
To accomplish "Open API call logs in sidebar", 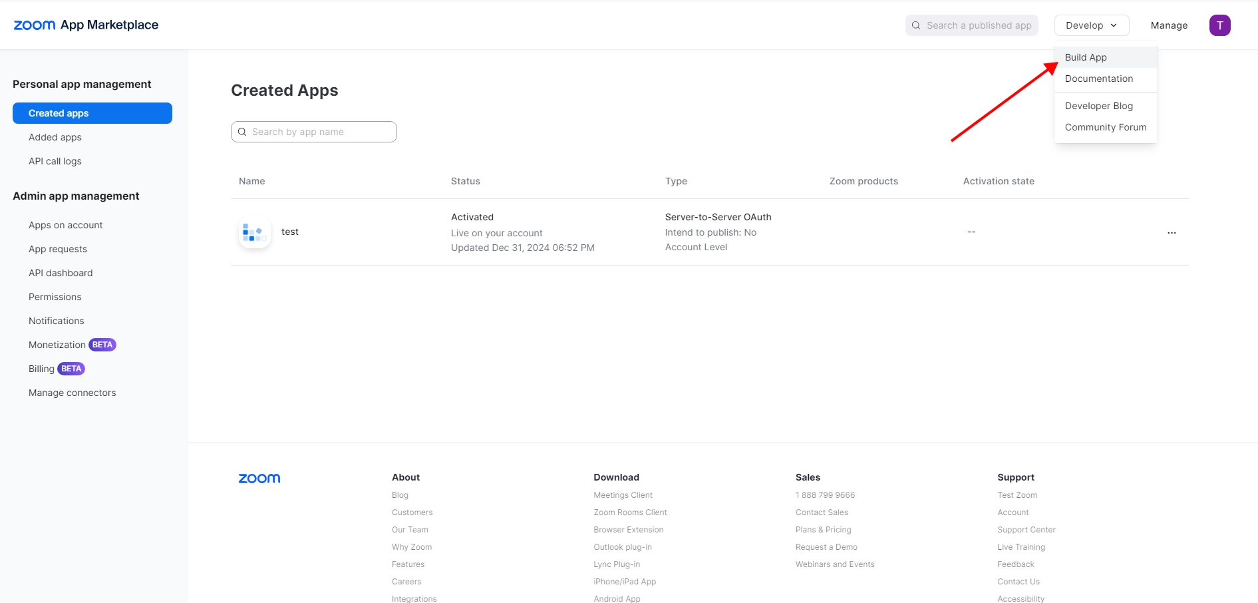I will [55, 161].
